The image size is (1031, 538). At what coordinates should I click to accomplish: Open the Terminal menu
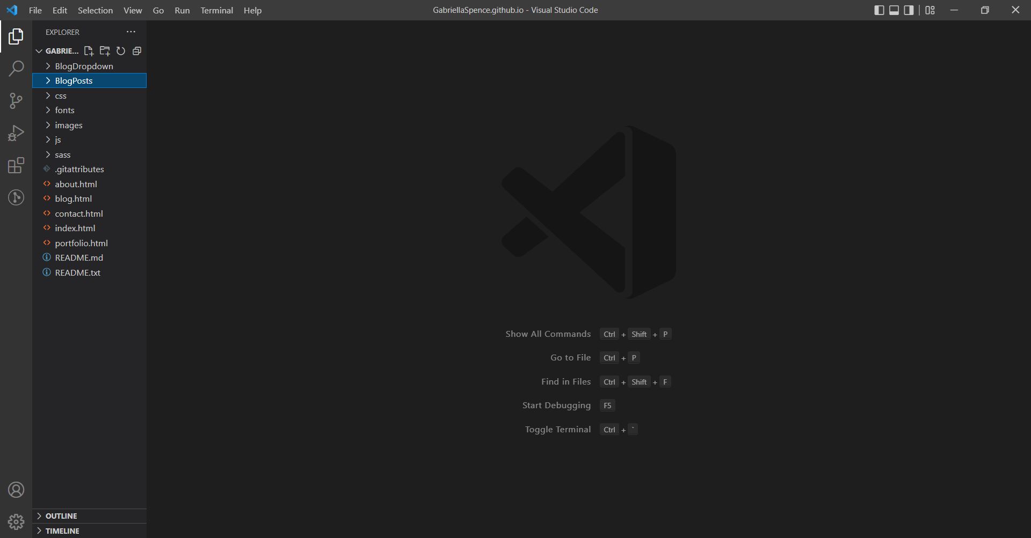[x=216, y=10]
